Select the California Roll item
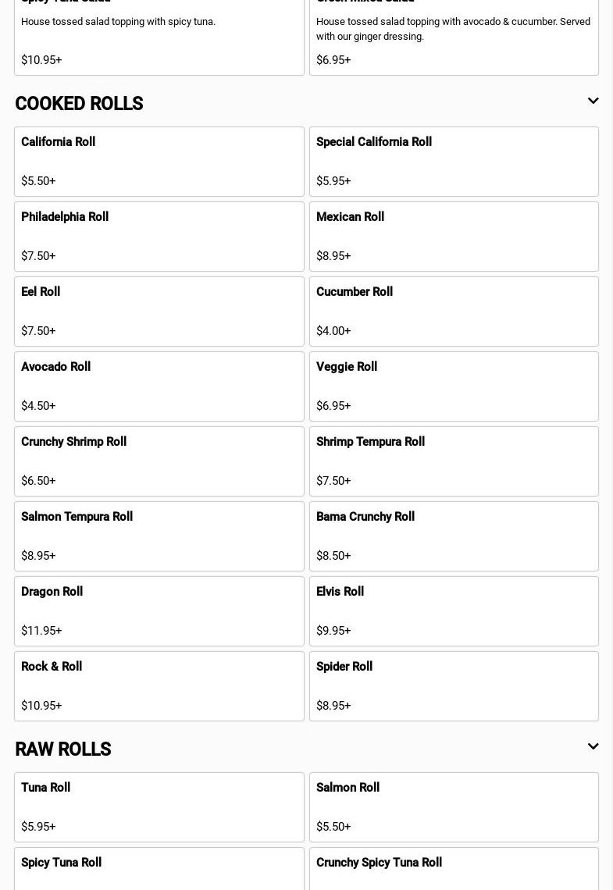 pyautogui.click(x=159, y=162)
